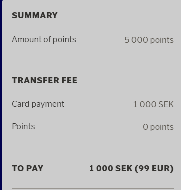
Task: Click the number 5 000 in points amount
Action: click(136, 40)
